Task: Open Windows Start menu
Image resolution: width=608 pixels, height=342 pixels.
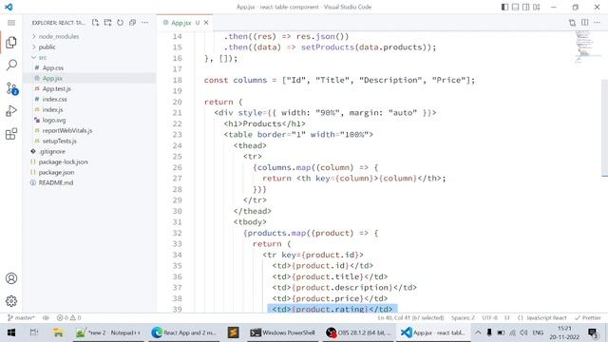Action: (x=11, y=332)
